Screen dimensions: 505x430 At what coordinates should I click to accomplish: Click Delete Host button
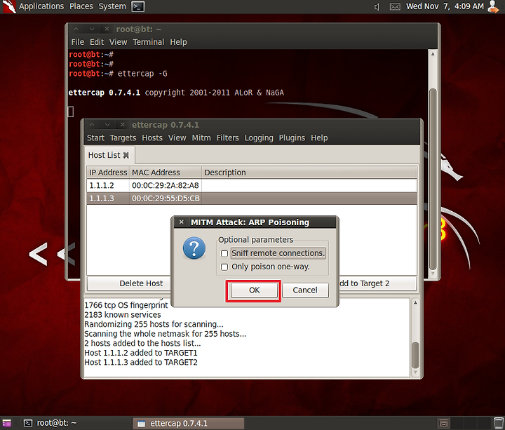coord(129,283)
